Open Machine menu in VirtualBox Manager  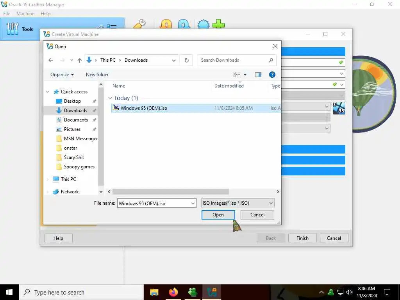pos(25,14)
